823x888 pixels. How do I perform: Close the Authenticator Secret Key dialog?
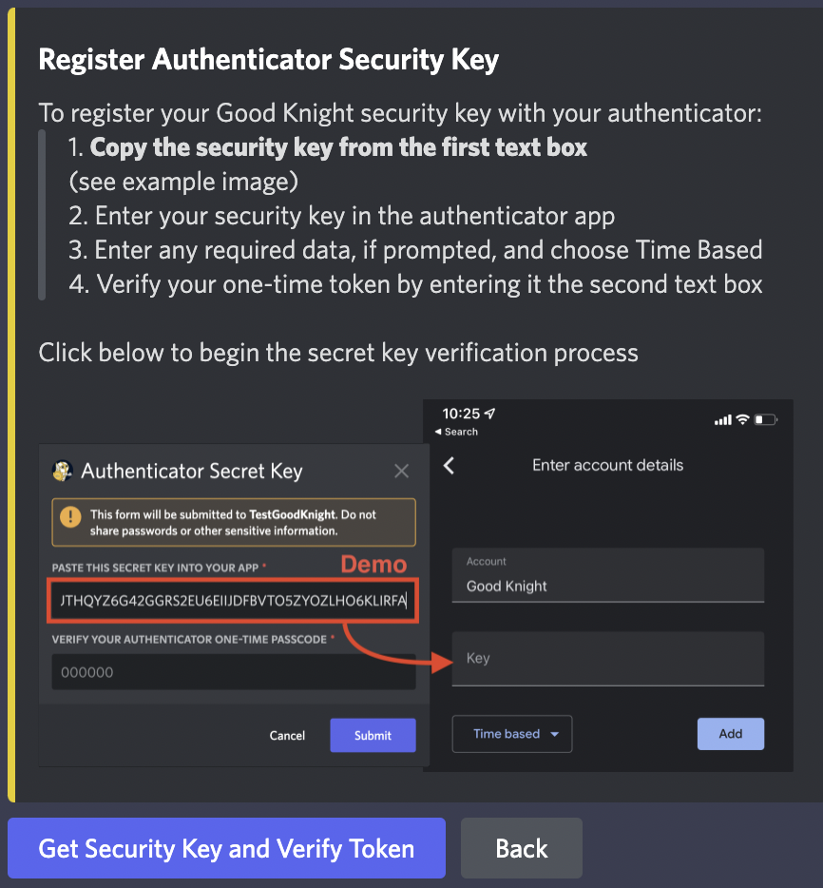(401, 471)
